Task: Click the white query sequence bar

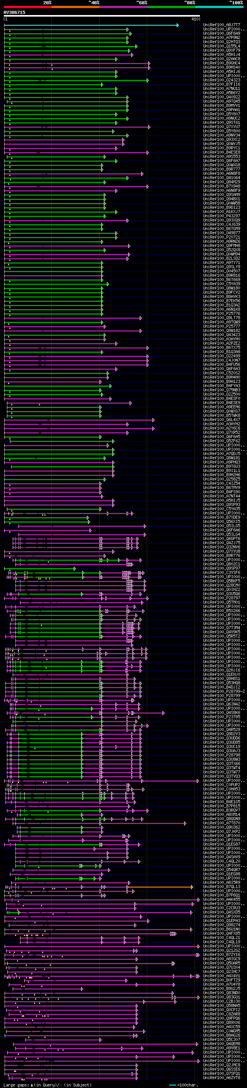Action: (x=102, y=16)
